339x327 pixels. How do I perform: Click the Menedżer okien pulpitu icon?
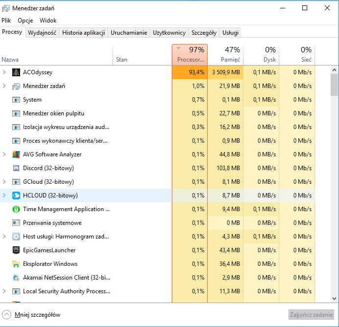click(x=16, y=113)
